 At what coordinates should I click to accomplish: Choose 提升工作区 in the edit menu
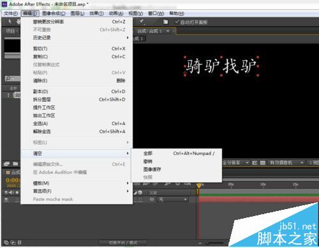pyautogui.click(x=77, y=108)
